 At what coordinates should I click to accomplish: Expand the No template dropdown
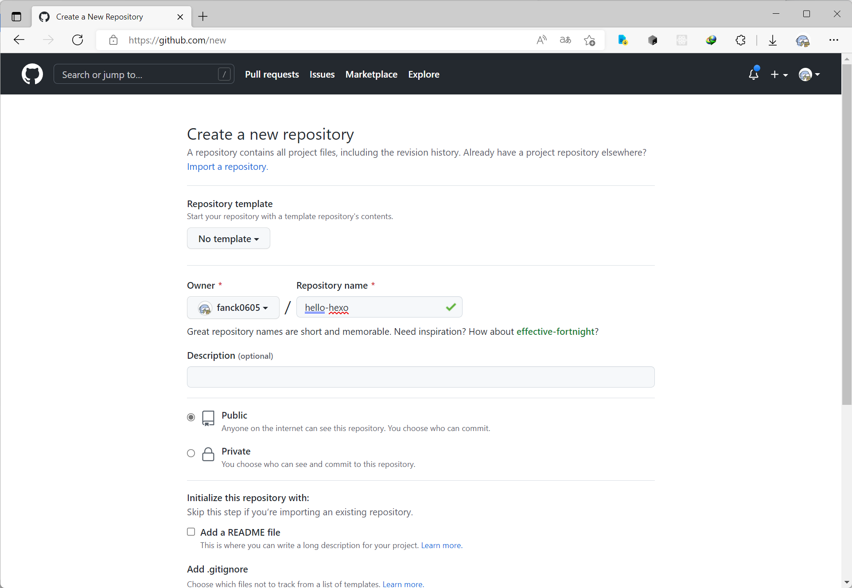pyautogui.click(x=229, y=239)
